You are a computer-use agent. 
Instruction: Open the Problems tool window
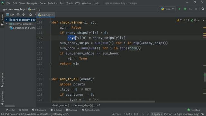click(39, 110)
